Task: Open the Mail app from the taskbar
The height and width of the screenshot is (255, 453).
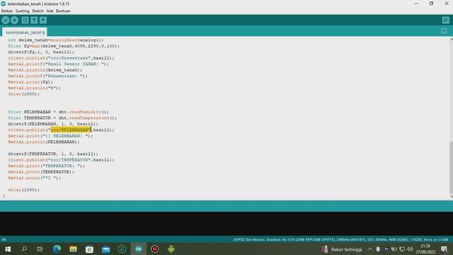Action: click(105, 249)
